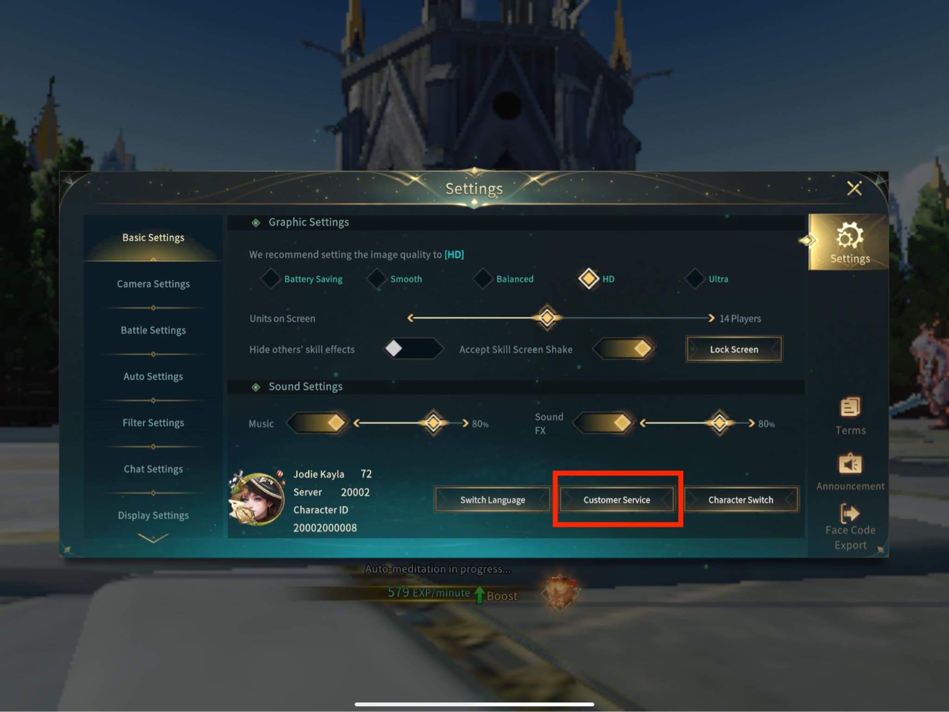The height and width of the screenshot is (712, 949).
Task: Toggle Hide others' skill effects switch
Action: click(x=413, y=349)
